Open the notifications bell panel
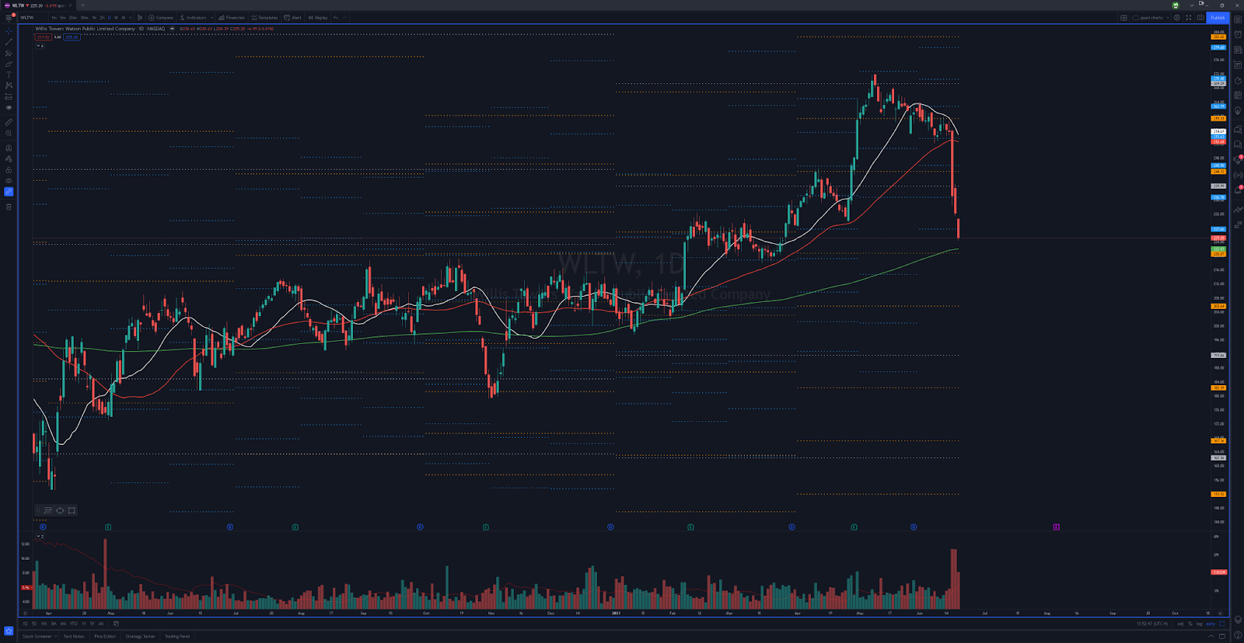Image resolution: width=1244 pixels, height=643 pixels. pyautogui.click(x=1238, y=189)
